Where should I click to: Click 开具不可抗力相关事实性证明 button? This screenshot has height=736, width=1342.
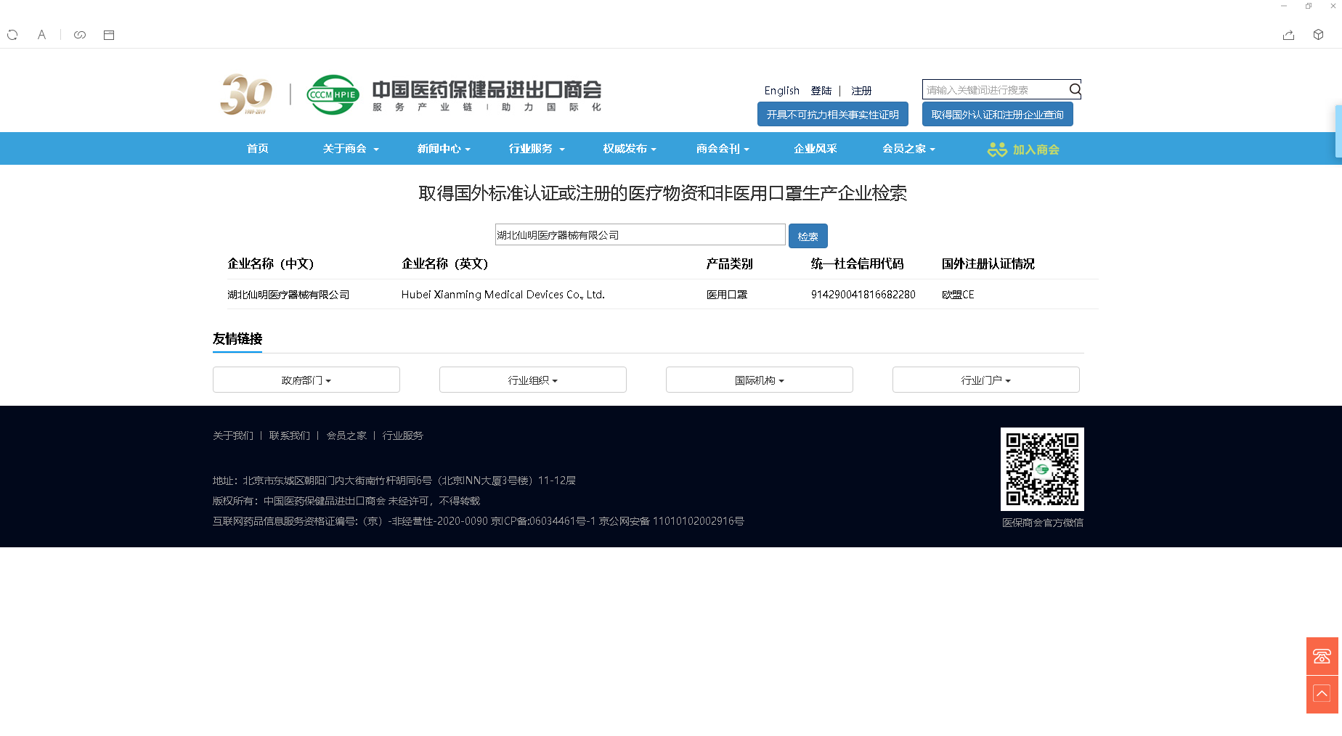point(833,114)
